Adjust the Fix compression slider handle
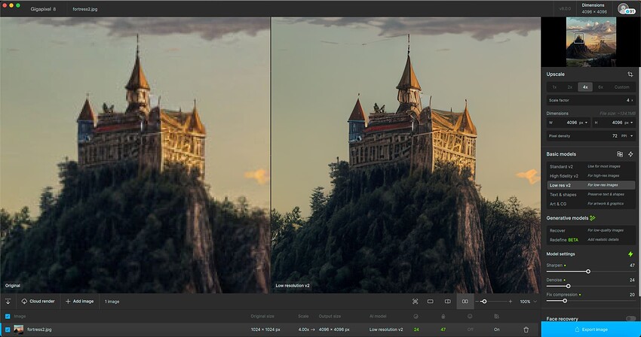The height and width of the screenshot is (337, 641). coord(565,301)
